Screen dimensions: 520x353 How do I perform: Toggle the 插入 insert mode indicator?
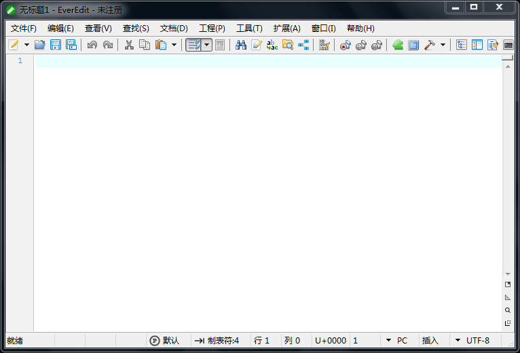click(x=430, y=340)
